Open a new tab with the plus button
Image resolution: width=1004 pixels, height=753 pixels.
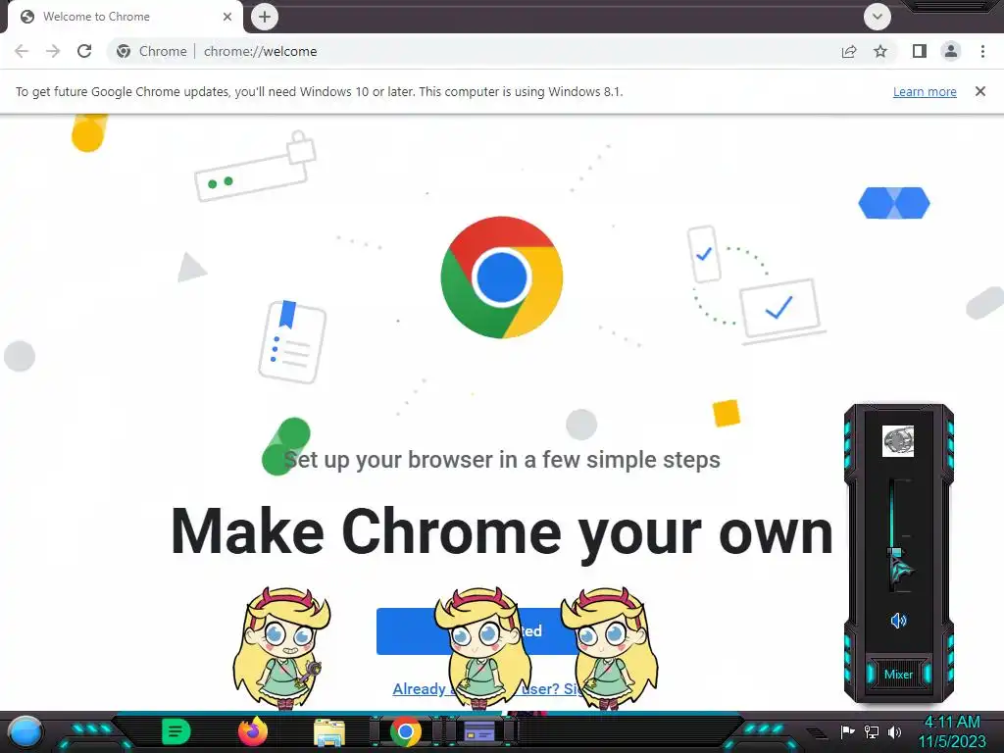[x=265, y=17]
